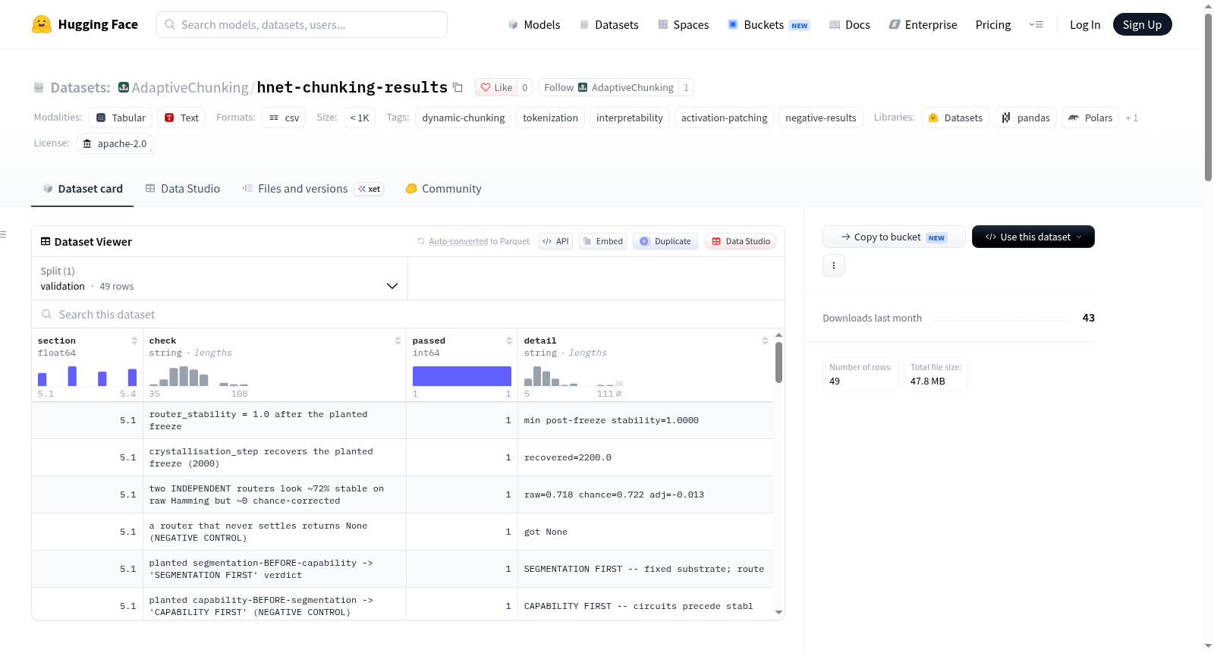Select the Text modality tag
Image resolution: width=1214 pixels, height=653 pixels.
[x=181, y=118]
